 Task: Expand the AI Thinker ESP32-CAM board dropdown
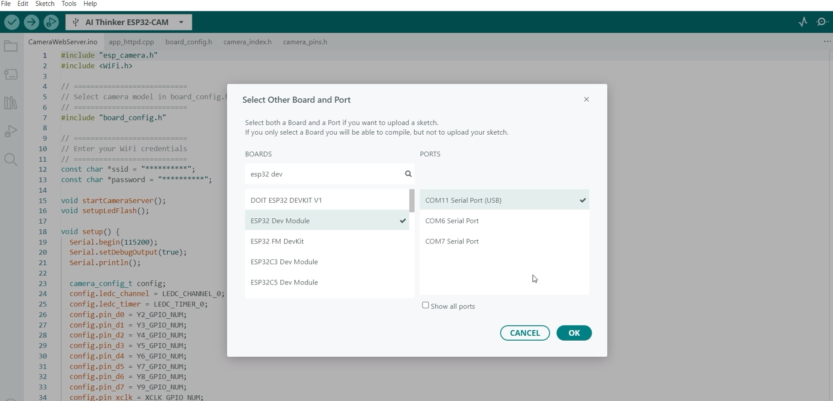(181, 22)
